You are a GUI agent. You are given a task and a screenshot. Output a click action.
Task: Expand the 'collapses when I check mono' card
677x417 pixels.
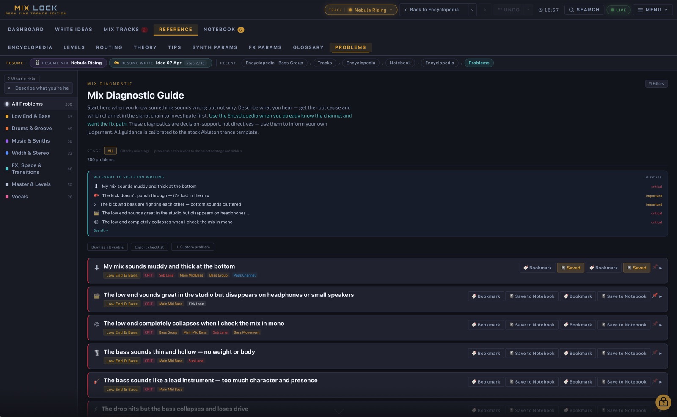pos(660,325)
